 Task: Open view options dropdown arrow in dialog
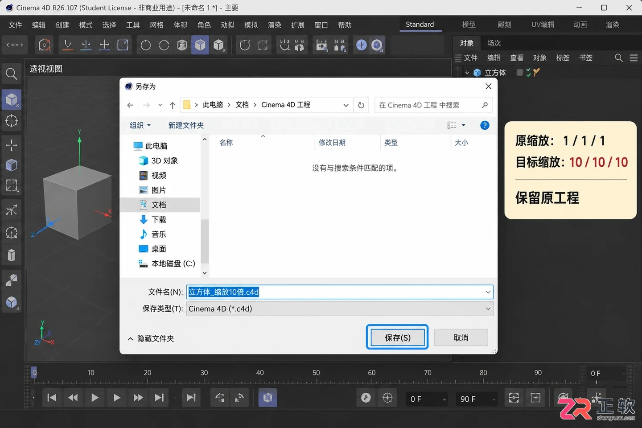463,125
